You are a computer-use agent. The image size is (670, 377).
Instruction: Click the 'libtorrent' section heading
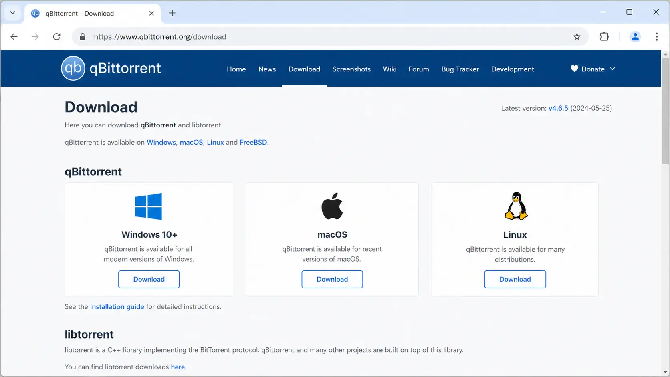coord(89,334)
